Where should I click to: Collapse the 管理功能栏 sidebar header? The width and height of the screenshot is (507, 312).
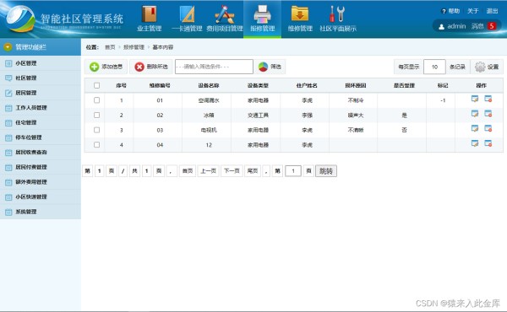click(x=41, y=47)
